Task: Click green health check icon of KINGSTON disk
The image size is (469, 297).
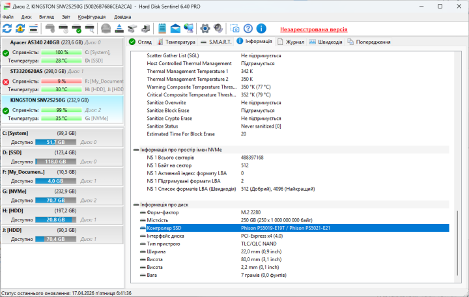Action: tap(6, 111)
